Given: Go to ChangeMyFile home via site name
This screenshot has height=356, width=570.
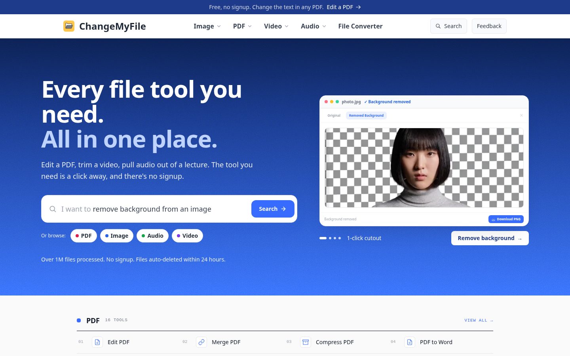Looking at the screenshot, I should 112,26.
